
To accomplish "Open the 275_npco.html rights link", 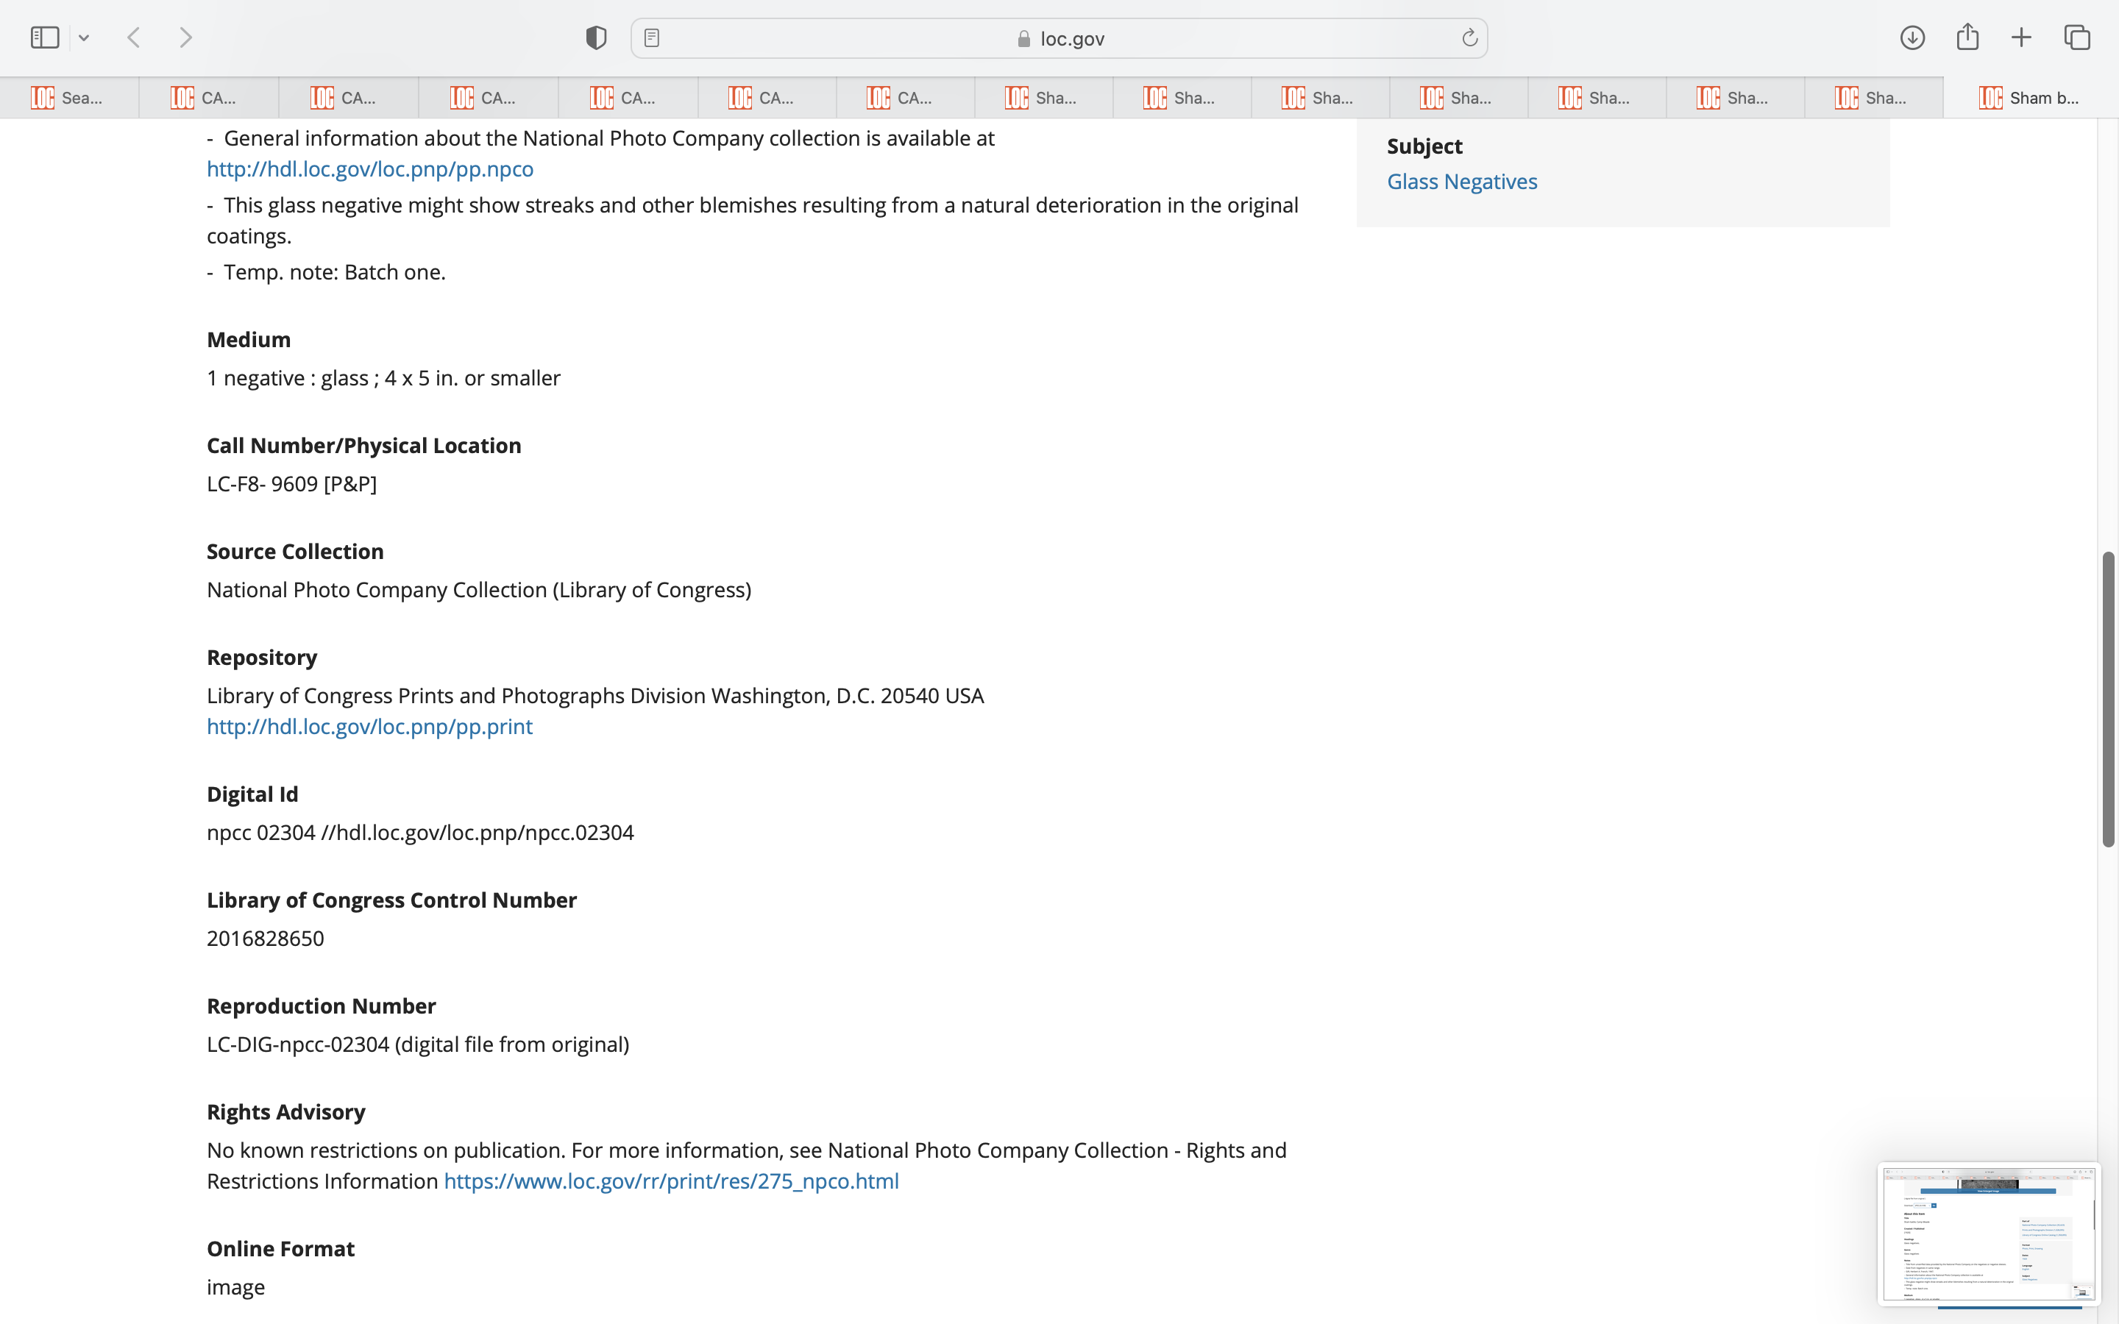I will point(671,1181).
